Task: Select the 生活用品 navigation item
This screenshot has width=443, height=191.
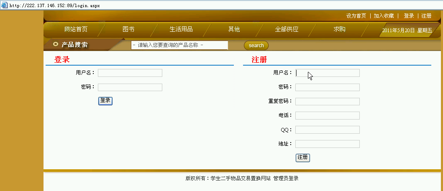Action: 181,29
